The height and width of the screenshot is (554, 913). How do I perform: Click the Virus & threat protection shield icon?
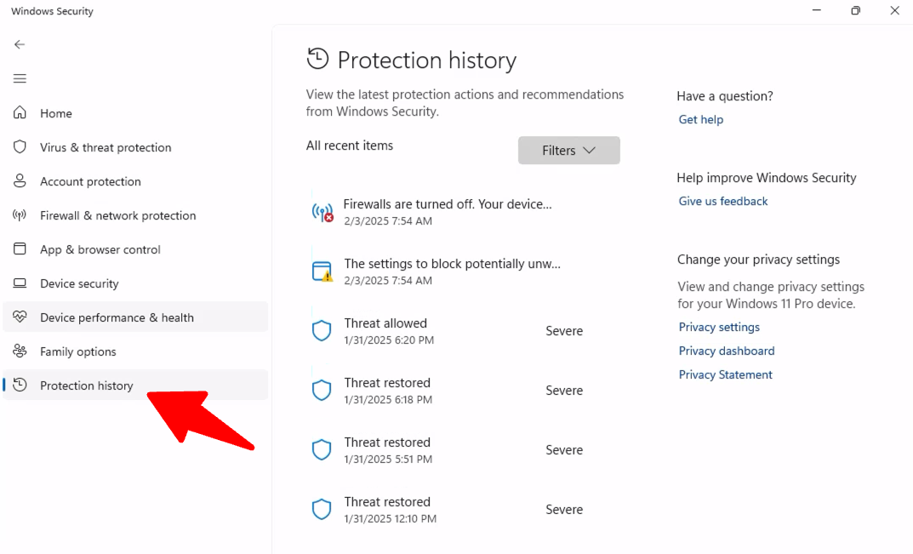click(x=20, y=146)
